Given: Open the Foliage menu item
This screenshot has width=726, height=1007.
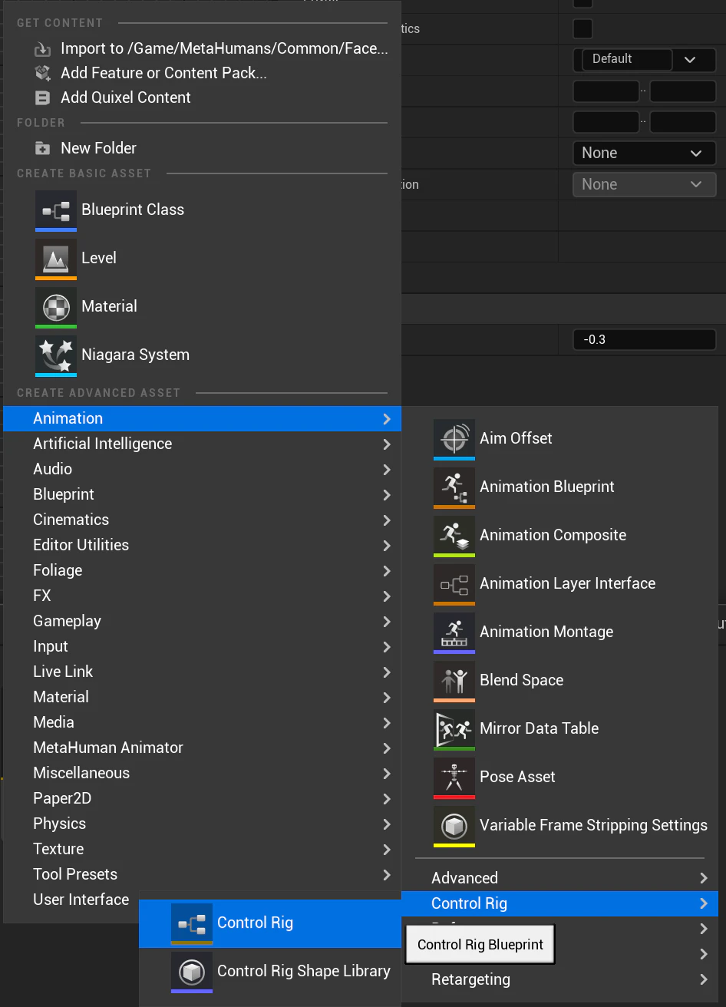Looking at the screenshot, I should click(x=203, y=571).
